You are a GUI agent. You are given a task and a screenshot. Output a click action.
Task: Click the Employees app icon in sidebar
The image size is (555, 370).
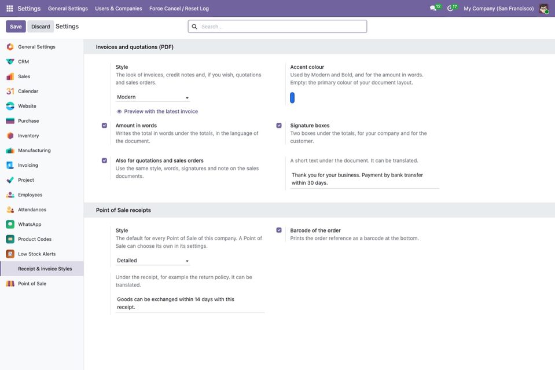pyautogui.click(x=10, y=195)
